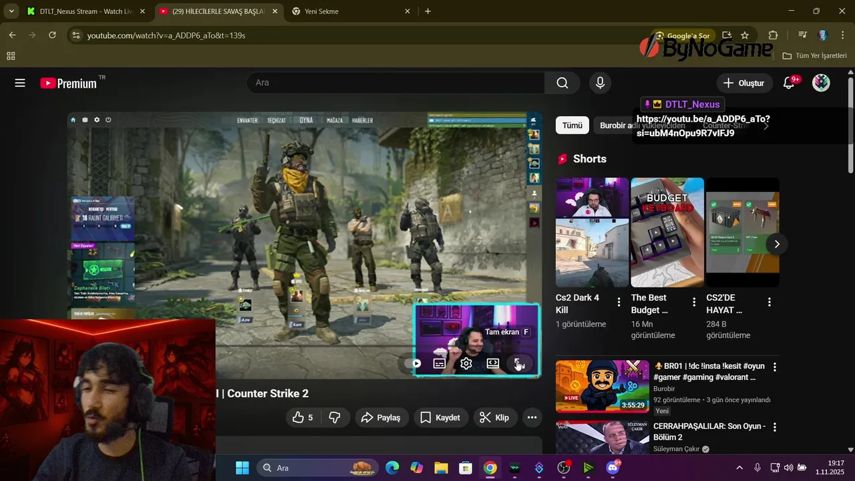Open the YouTube account avatar menu

click(821, 83)
